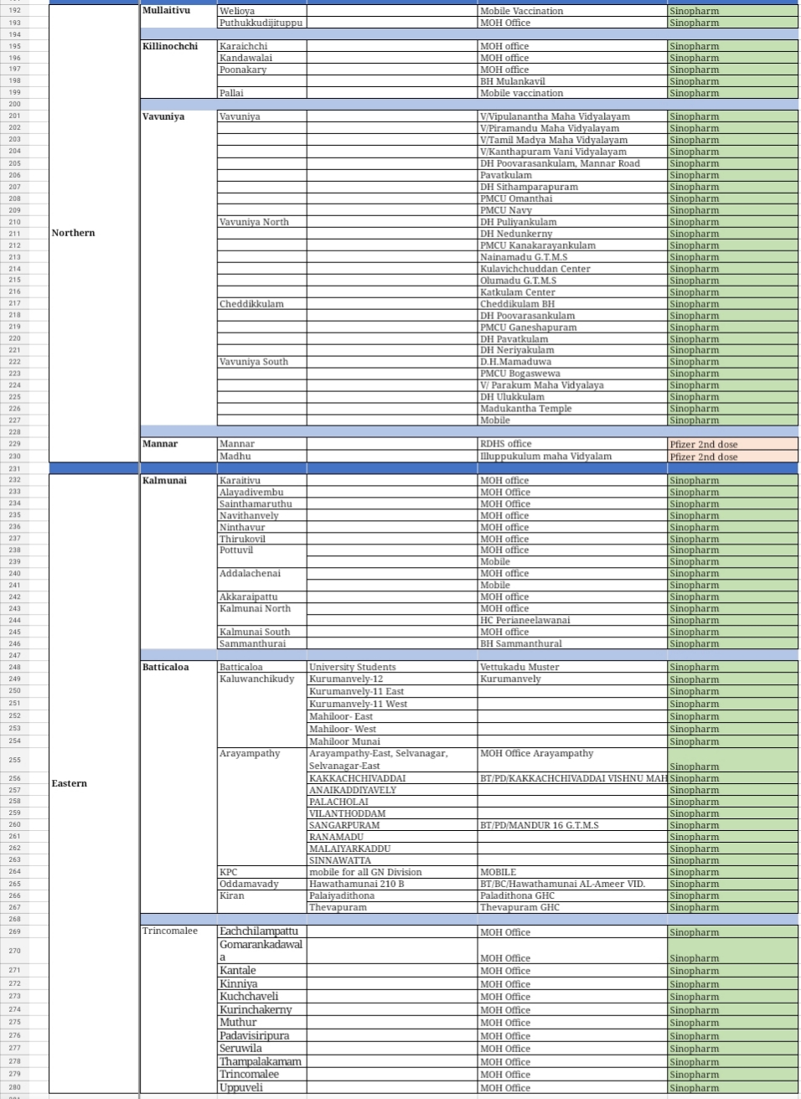This screenshot has height=1099, width=801.
Task: Click the Kinniya cell
Action: pyautogui.click(x=262, y=984)
